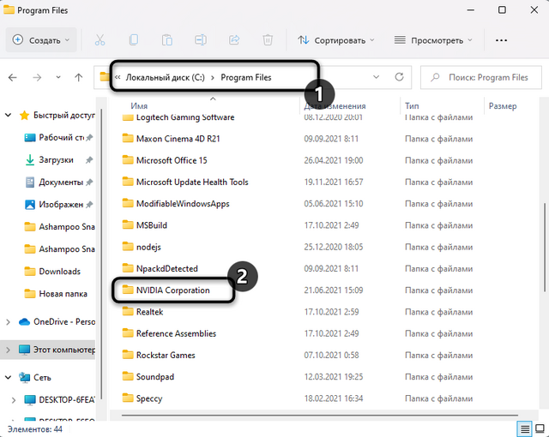Click the file list horizontal scrollbar
This screenshot has height=437, width=549.
pyautogui.click(x=320, y=416)
